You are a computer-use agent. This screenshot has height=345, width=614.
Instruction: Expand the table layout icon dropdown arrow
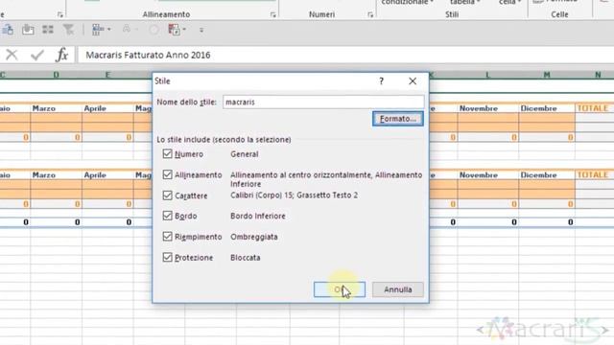coord(108,30)
